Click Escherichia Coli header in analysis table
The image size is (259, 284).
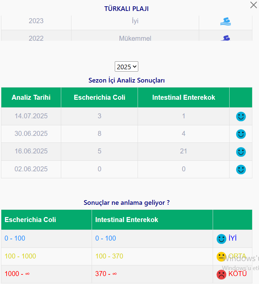pos(100,97)
